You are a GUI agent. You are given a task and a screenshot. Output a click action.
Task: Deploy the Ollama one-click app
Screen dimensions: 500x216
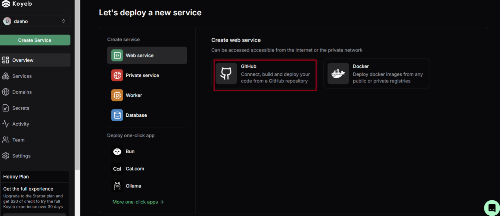tap(147, 186)
